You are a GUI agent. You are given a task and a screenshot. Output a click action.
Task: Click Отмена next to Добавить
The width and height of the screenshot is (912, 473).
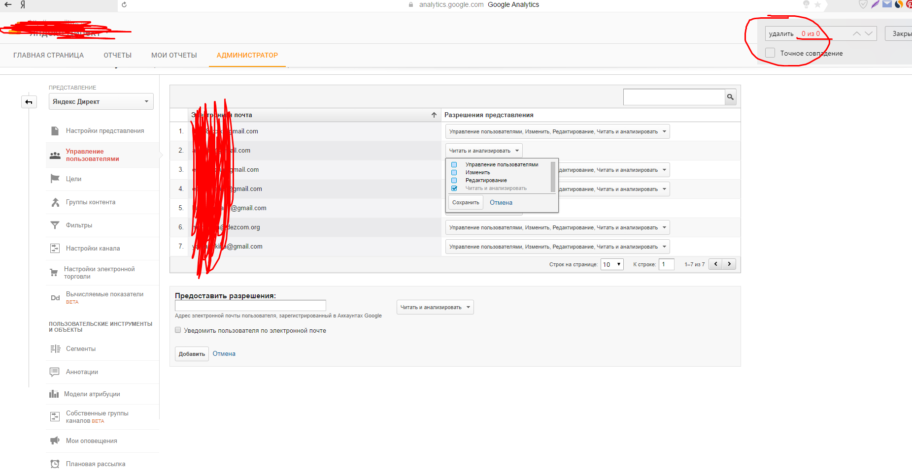pyautogui.click(x=224, y=354)
